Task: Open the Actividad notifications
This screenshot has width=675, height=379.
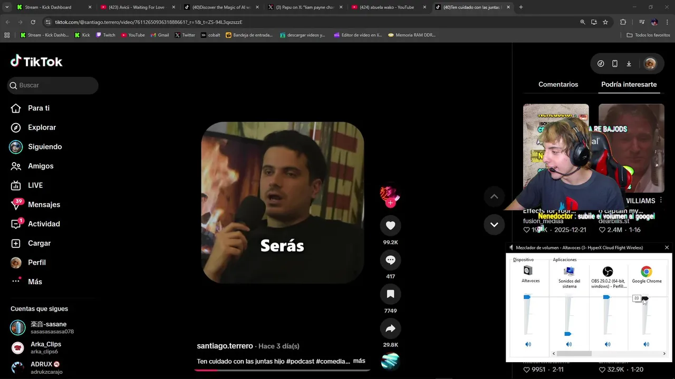Action: point(35,224)
